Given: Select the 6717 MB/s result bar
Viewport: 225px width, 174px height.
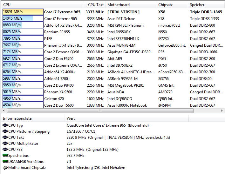Looking at the screenshot, I should click(x=23, y=65).
